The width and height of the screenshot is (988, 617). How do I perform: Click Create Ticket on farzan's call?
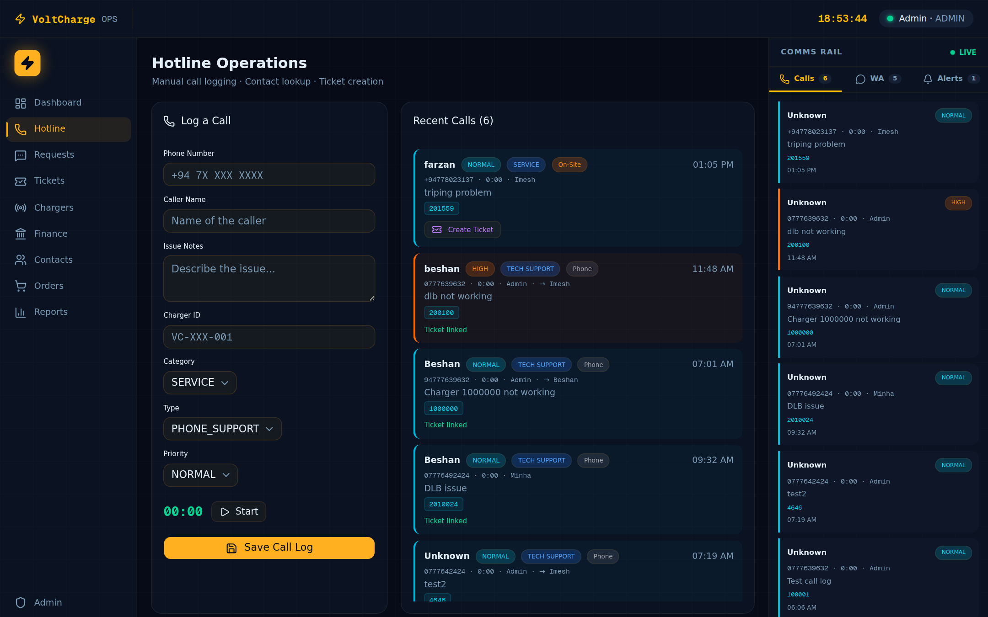(462, 229)
